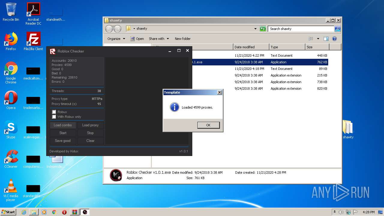
Task: Click the Open toolbar command
Action: pyautogui.click(x=137, y=39)
